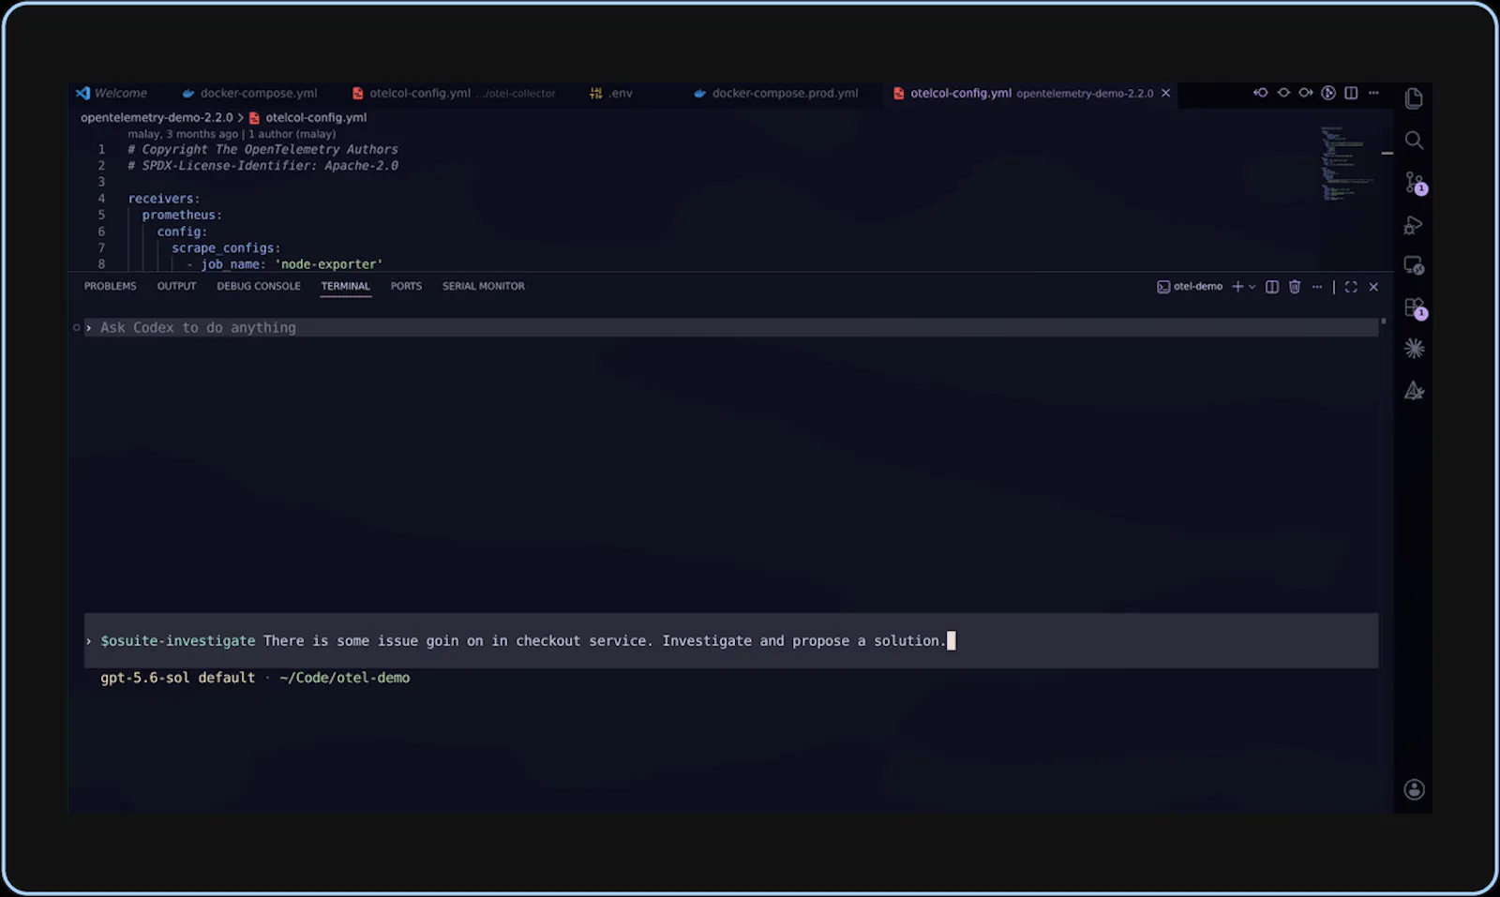This screenshot has height=897, width=1500.
Task: Click 'gpt-5.6-sol default' model status text
Action: coord(177,678)
